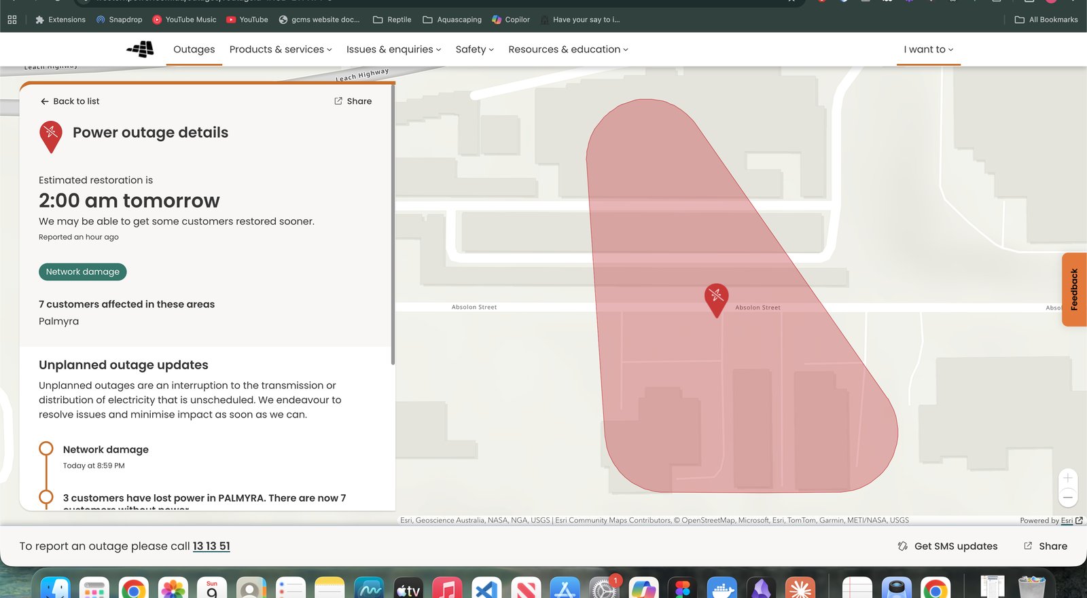Click the 2:00 am tomorrow restoration time
Image resolution: width=1087 pixels, height=598 pixels.
129,201
